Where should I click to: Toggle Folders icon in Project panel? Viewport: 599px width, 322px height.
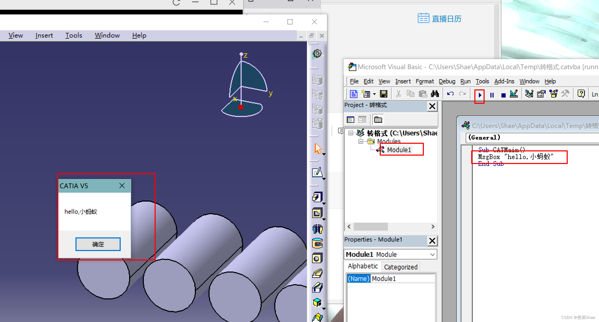pyautogui.click(x=378, y=120)
